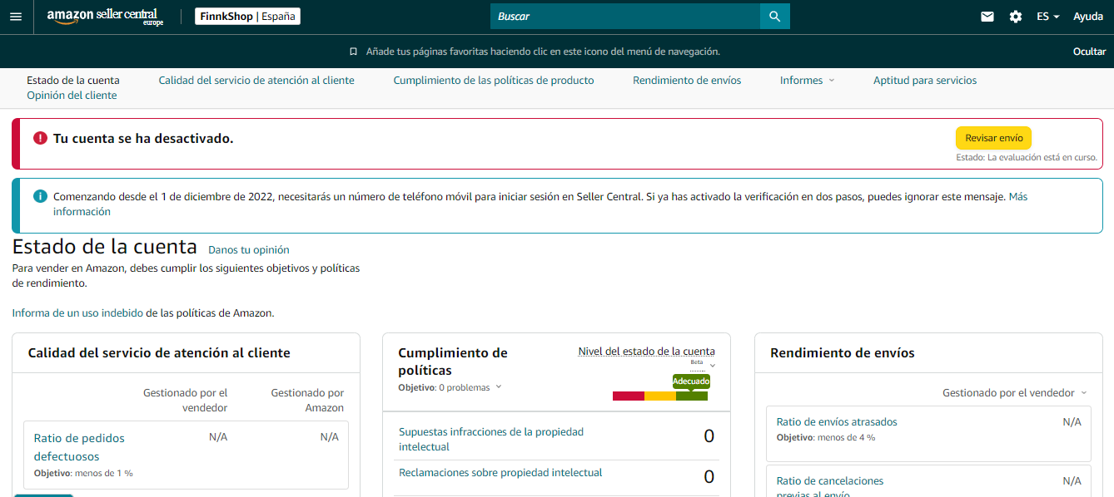Viewport: 1114px width, 497px height.
Task: Click the 0 value for Reclamaciones sobre propiedad intelectual
Action: point(709,477)
